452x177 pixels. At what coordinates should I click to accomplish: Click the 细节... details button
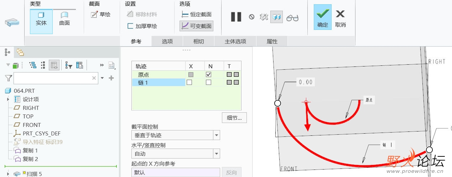tap(234, 118)
